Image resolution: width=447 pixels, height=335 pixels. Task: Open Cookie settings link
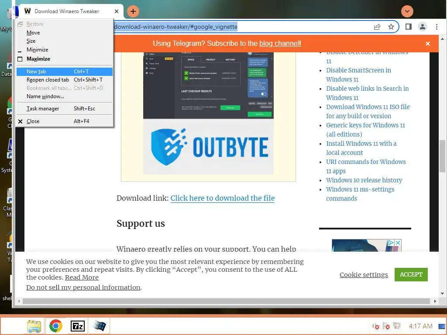point(364,275)
